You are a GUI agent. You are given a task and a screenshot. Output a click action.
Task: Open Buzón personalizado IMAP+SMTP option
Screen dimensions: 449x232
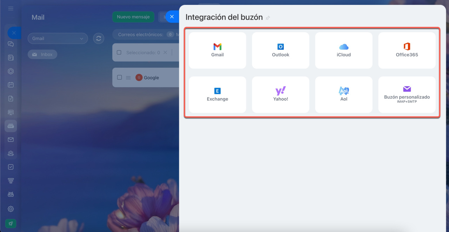pyautogui.click(x=407, y=95)
